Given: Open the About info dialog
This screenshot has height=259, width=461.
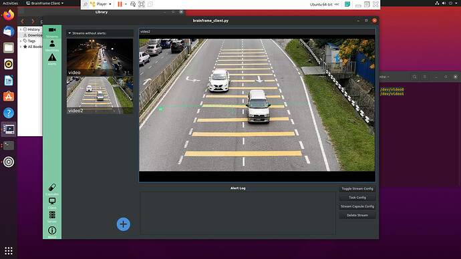Looking at the screenshot, I should pos(52,232).
